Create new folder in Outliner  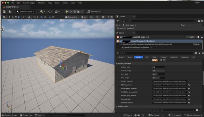199,21
